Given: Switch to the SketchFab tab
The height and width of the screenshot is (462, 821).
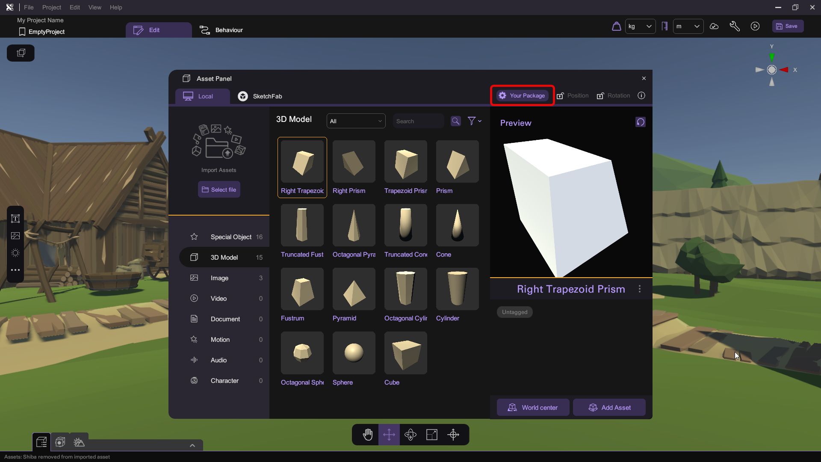Looking at the screenshot, I should (x=260, y=96).
